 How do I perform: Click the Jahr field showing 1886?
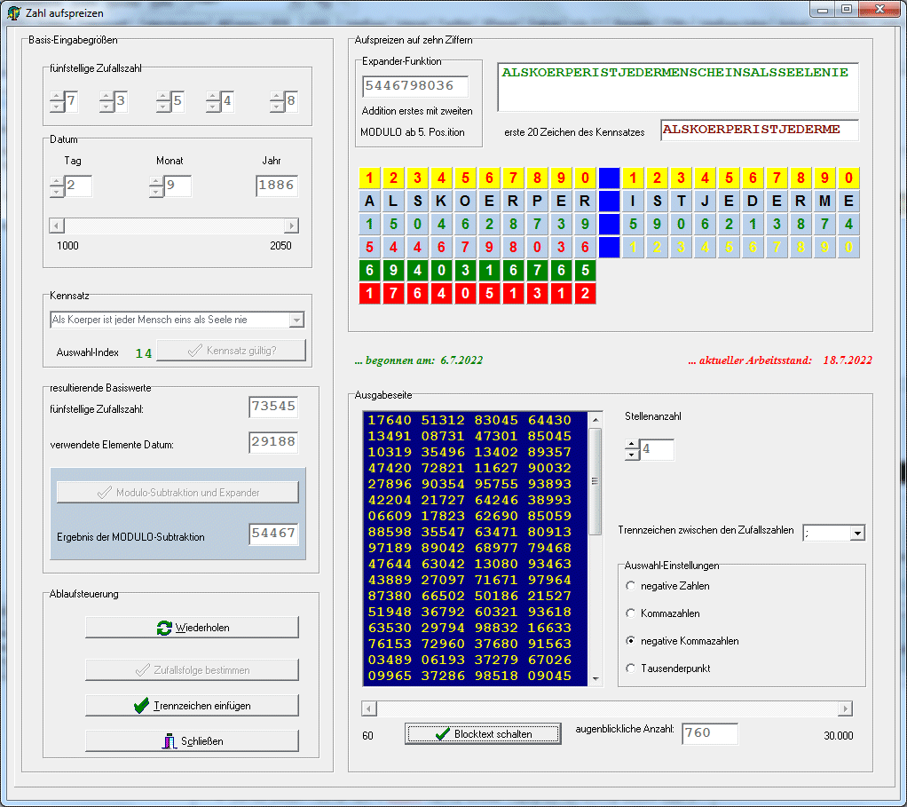(277, 186)
